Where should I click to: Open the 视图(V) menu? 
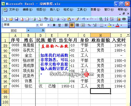[41, 9]
